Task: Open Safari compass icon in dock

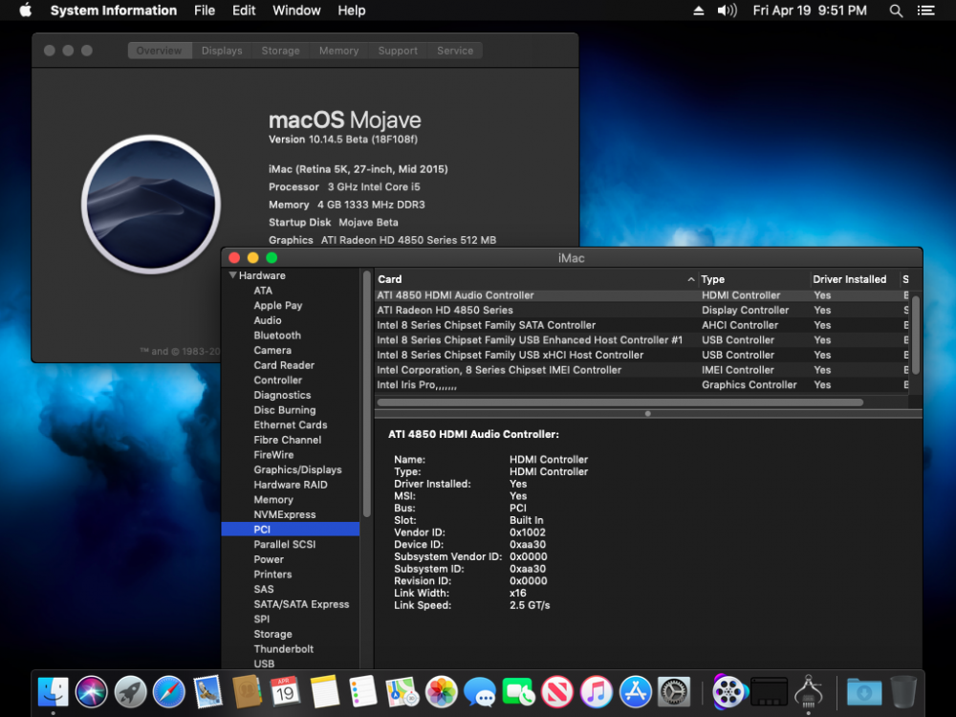Action: coord(169,692)
